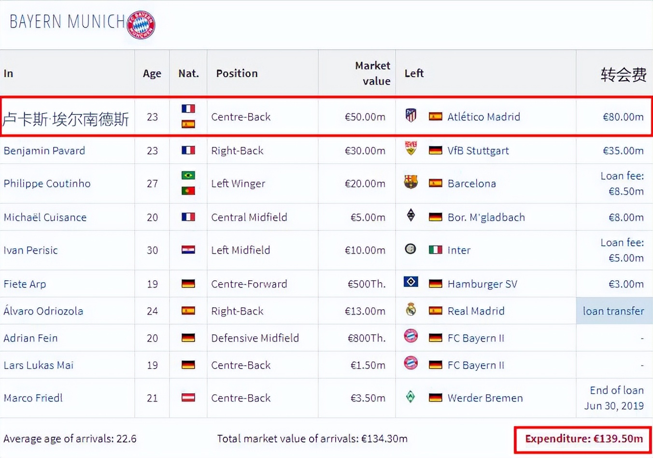The height and width of the screenshot is (458, 653).
Task: Click the VfB Stuttgart club crest
Action: click(411, 148)
